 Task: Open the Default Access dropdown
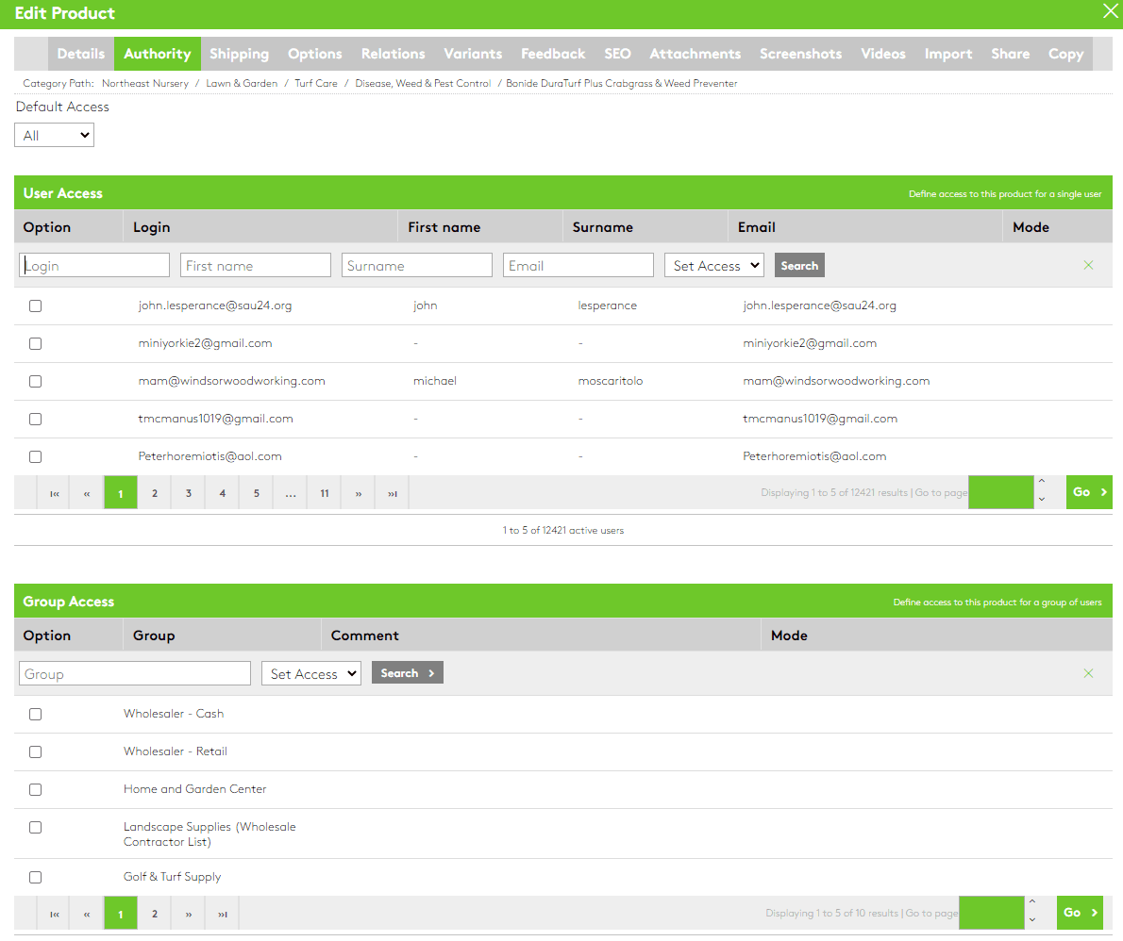(54, 135)
